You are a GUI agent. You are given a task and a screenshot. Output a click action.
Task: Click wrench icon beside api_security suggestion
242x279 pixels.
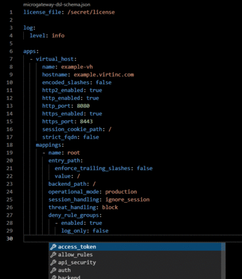click(53, 263)
